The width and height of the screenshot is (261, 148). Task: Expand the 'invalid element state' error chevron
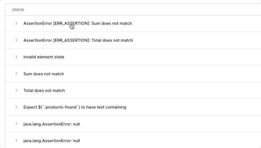click(16, 57)
